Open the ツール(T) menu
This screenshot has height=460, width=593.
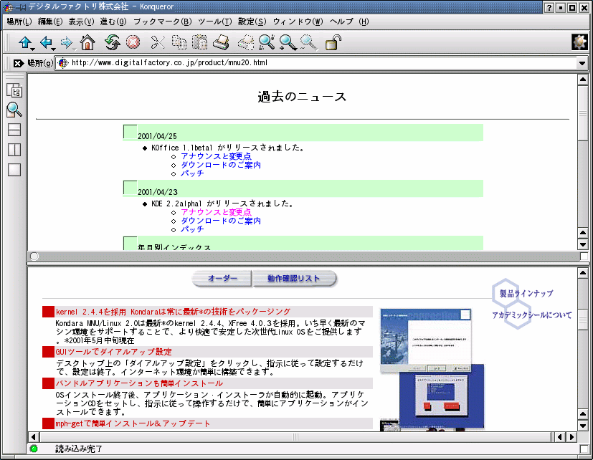click(x=215, y=21)
